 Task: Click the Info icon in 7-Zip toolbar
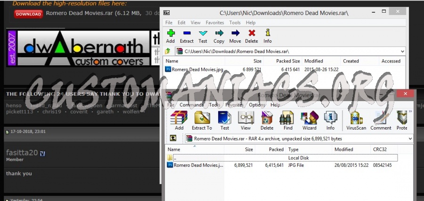[x=268, y=33]
